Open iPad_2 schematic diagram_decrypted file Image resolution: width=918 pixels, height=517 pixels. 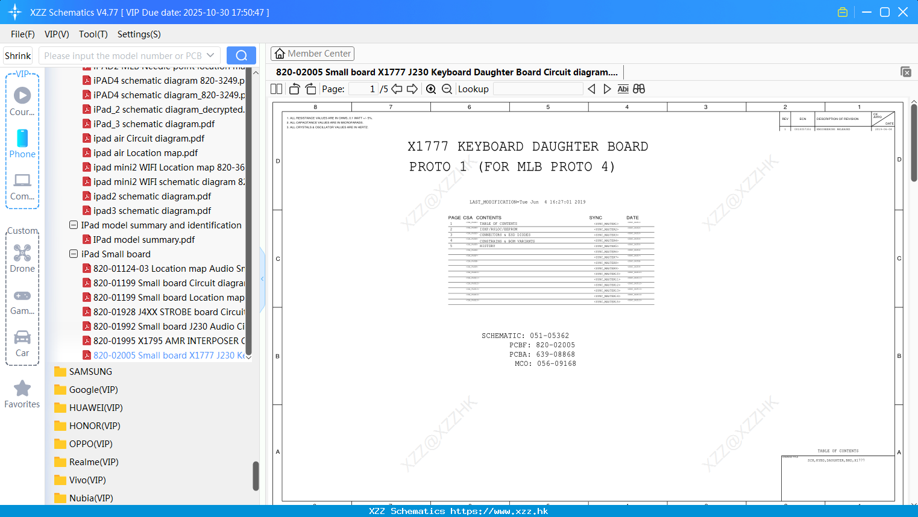click(x=163, y=109)
